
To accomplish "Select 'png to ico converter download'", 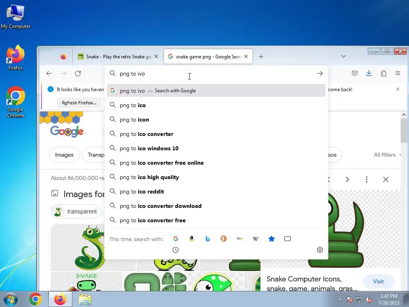I will (216, 206).
